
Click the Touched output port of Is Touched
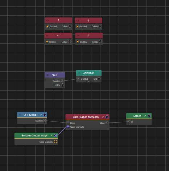(45, 121)
